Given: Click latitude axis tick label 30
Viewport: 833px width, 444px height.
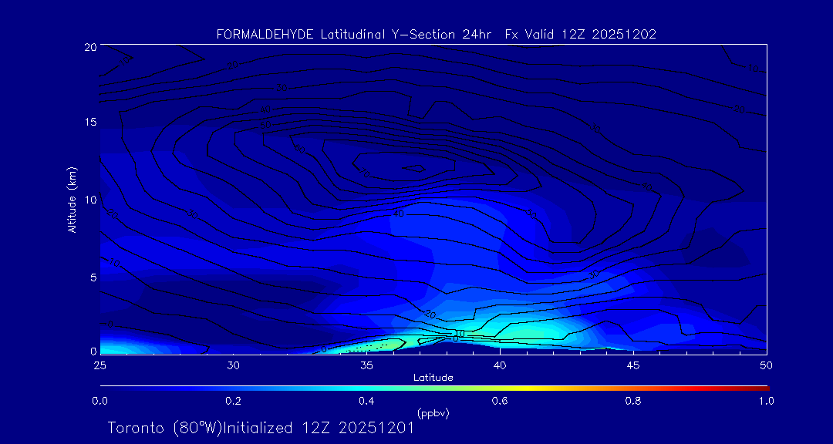Looking at the screenshot, I should coord(233,365).
